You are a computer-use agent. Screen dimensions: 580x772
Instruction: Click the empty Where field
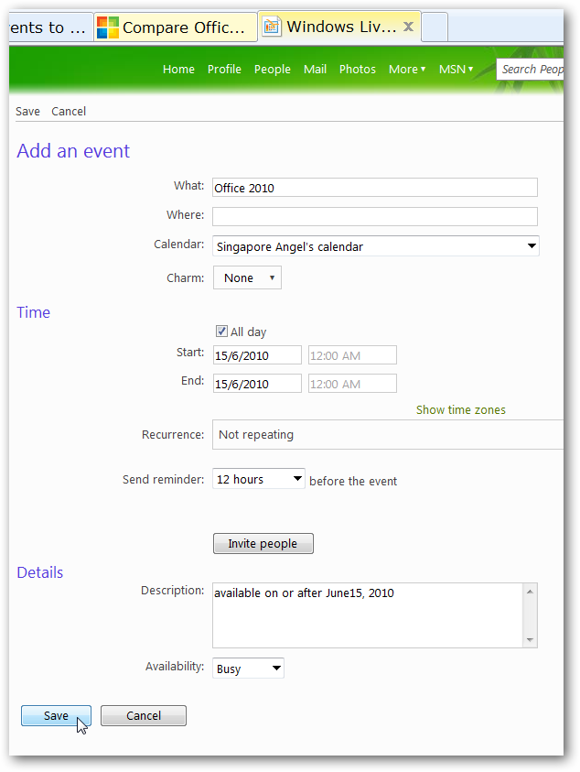[x=375, y=217]
